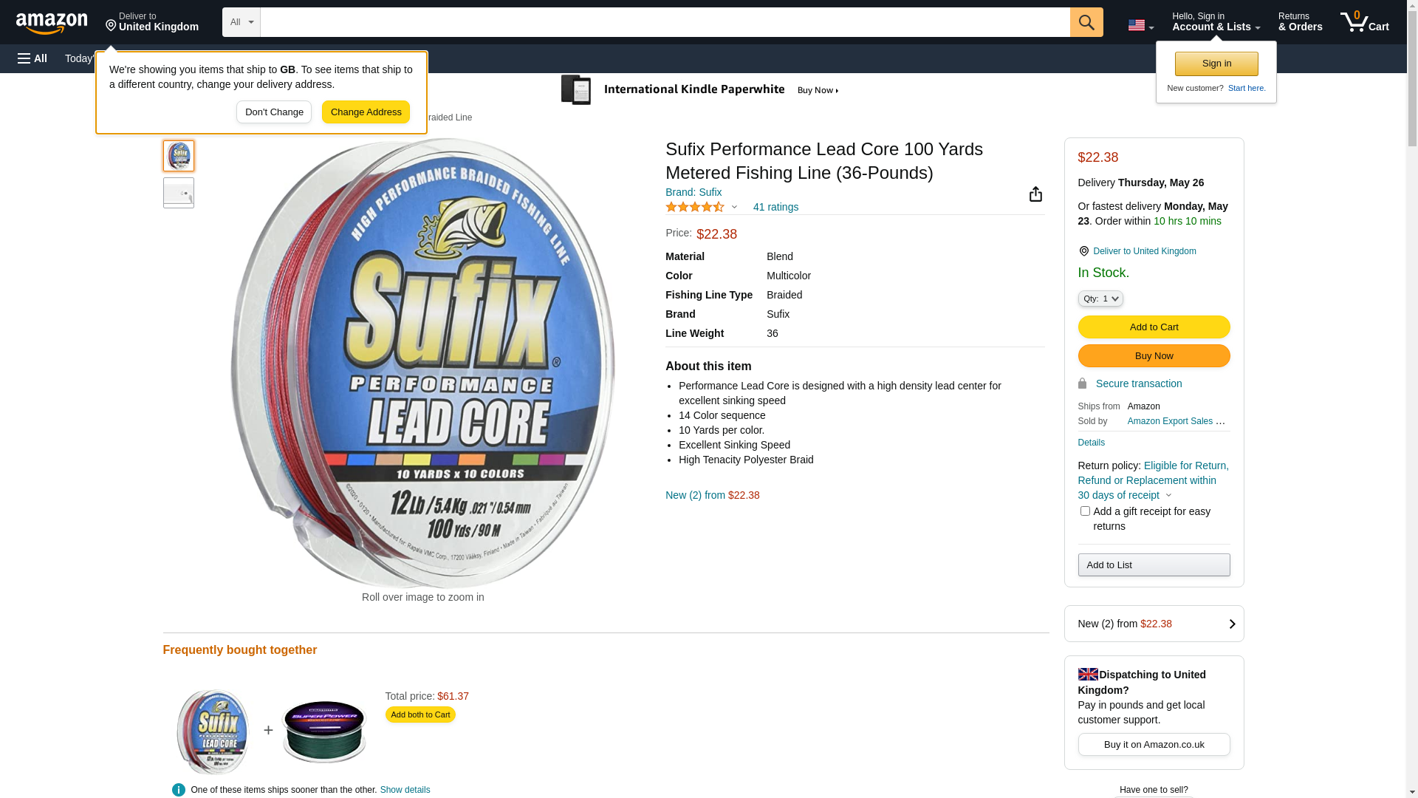The image size is (1418, 798).
Task: Click the star rating icons
Action: [x=695, y=208]
